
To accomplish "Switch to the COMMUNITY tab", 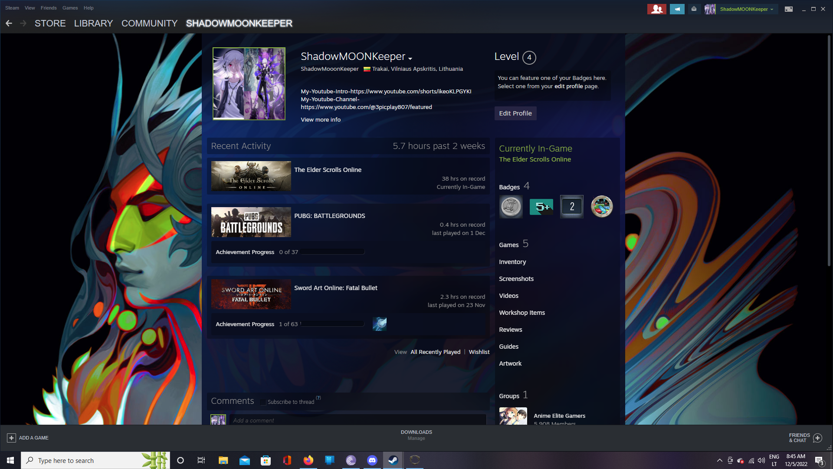I will pos(149,23).
